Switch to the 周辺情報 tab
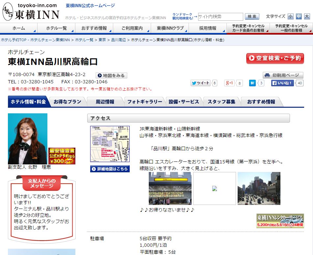 (x=105, y=102)
